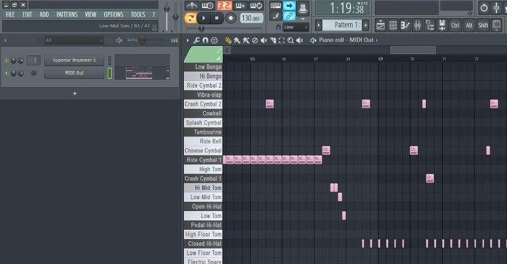This screenshot has width=507, height=264.
Task: Click the Swing slider knob
Action: point(142,40)
